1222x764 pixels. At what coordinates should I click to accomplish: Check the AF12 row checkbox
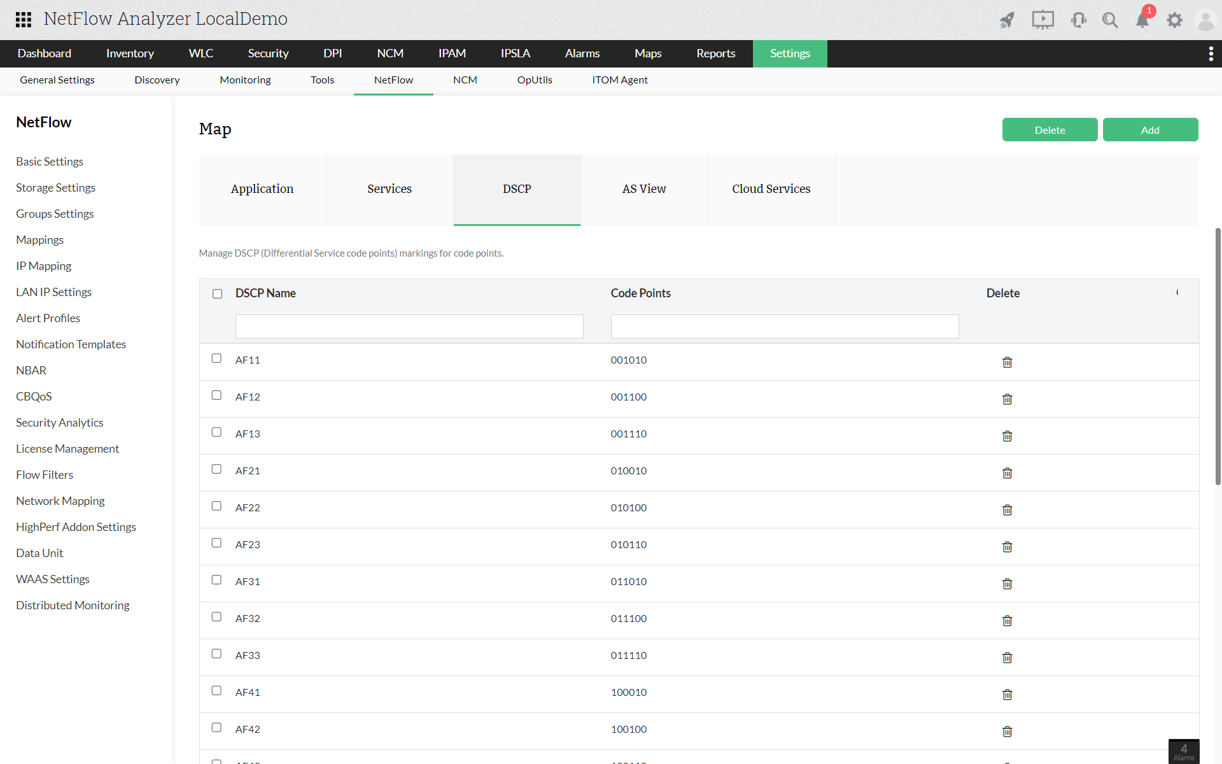click(x=216, y=395)
